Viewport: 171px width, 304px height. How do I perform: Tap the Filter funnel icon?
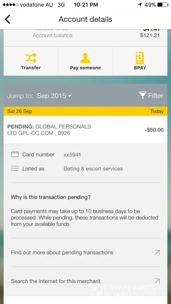pos(142,95)
